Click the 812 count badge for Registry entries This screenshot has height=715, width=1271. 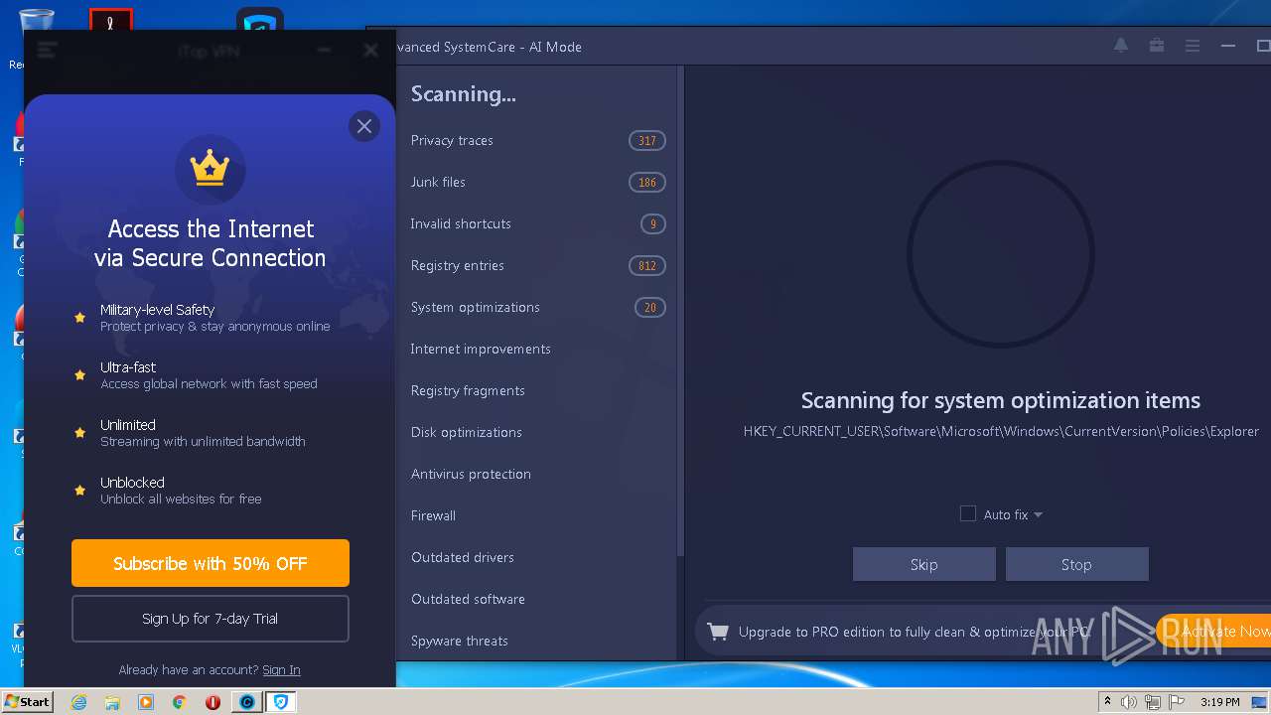click(647, 266)
